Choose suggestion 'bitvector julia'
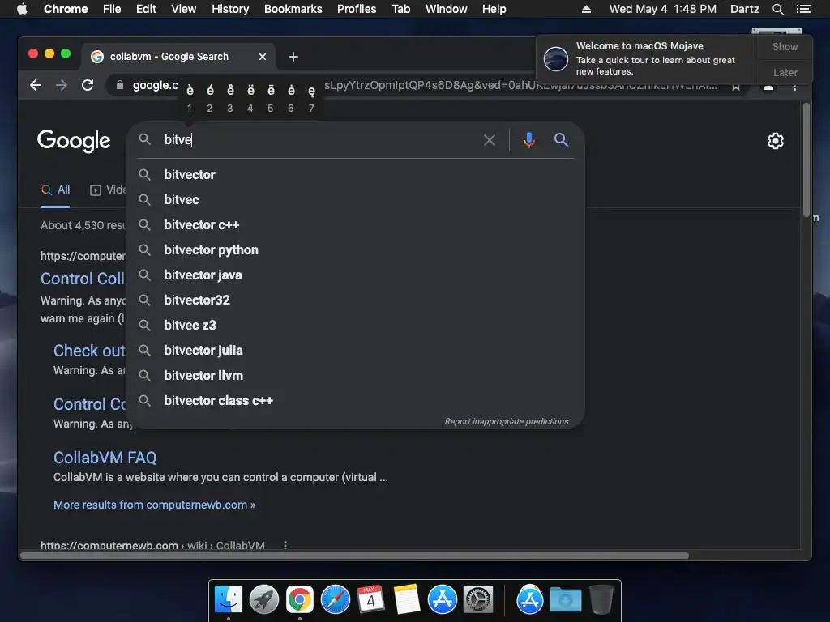The width and height of the screenshot is (830, 622). click(356, 351)
